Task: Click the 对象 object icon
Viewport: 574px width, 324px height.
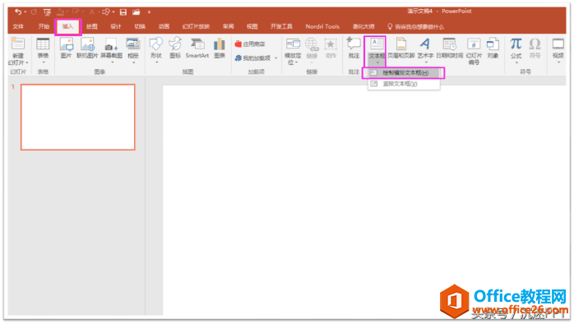Action: point(493,48)
